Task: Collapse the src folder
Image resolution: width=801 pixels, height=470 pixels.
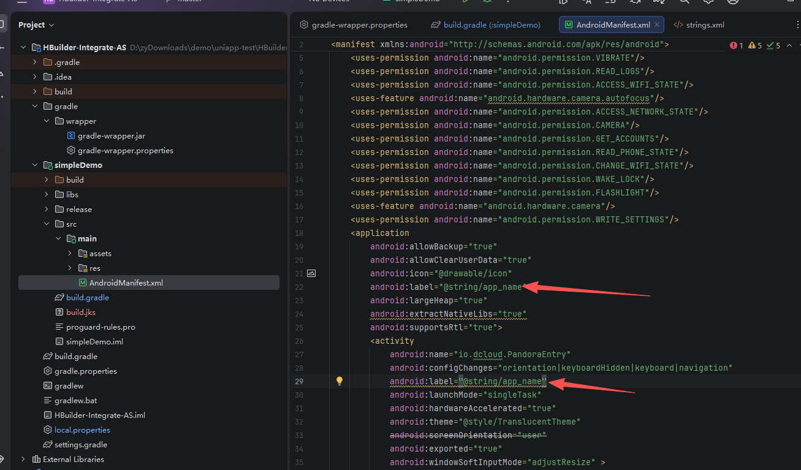Action: pos(47,224)
